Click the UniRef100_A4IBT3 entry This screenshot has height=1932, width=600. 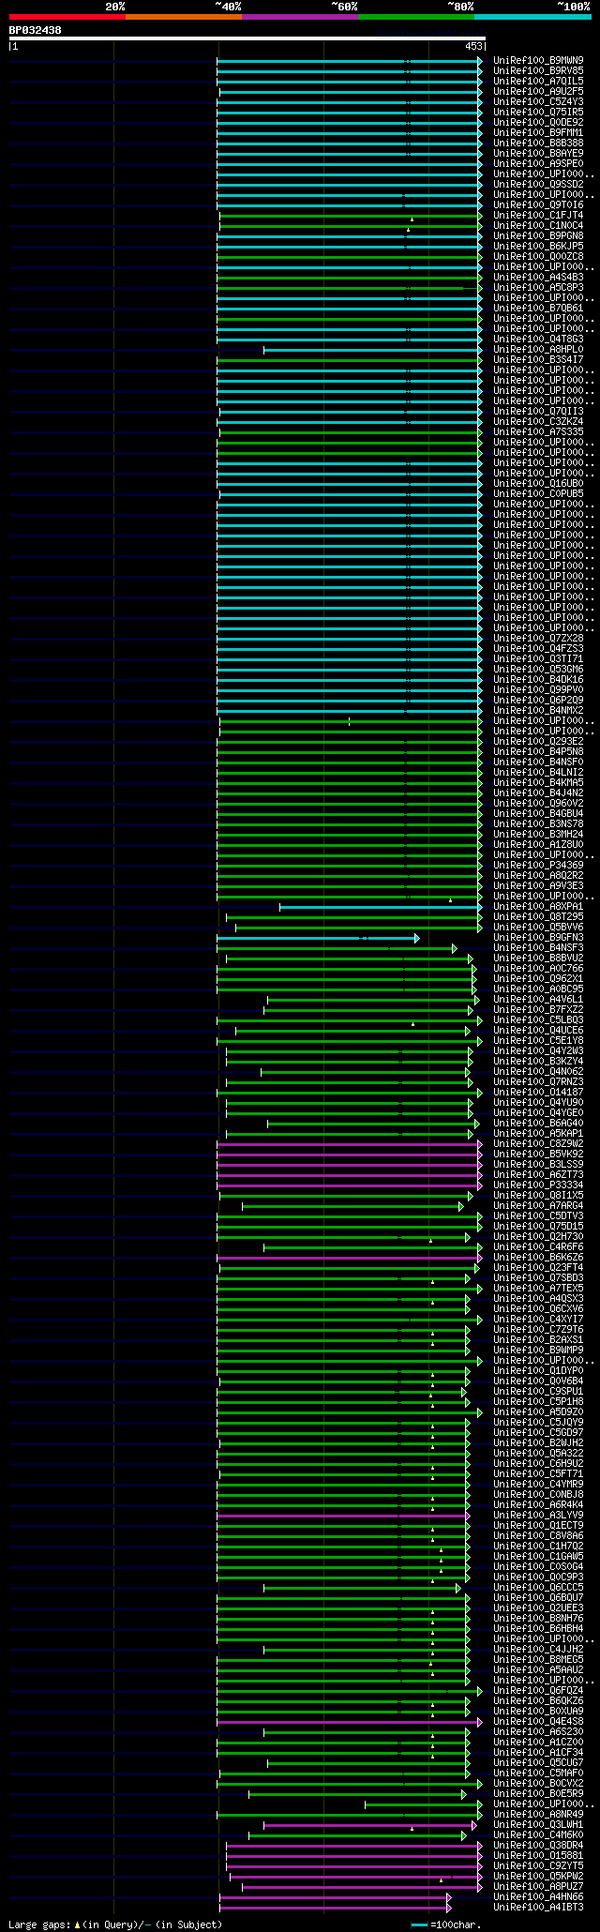(x=538, y=1907)
